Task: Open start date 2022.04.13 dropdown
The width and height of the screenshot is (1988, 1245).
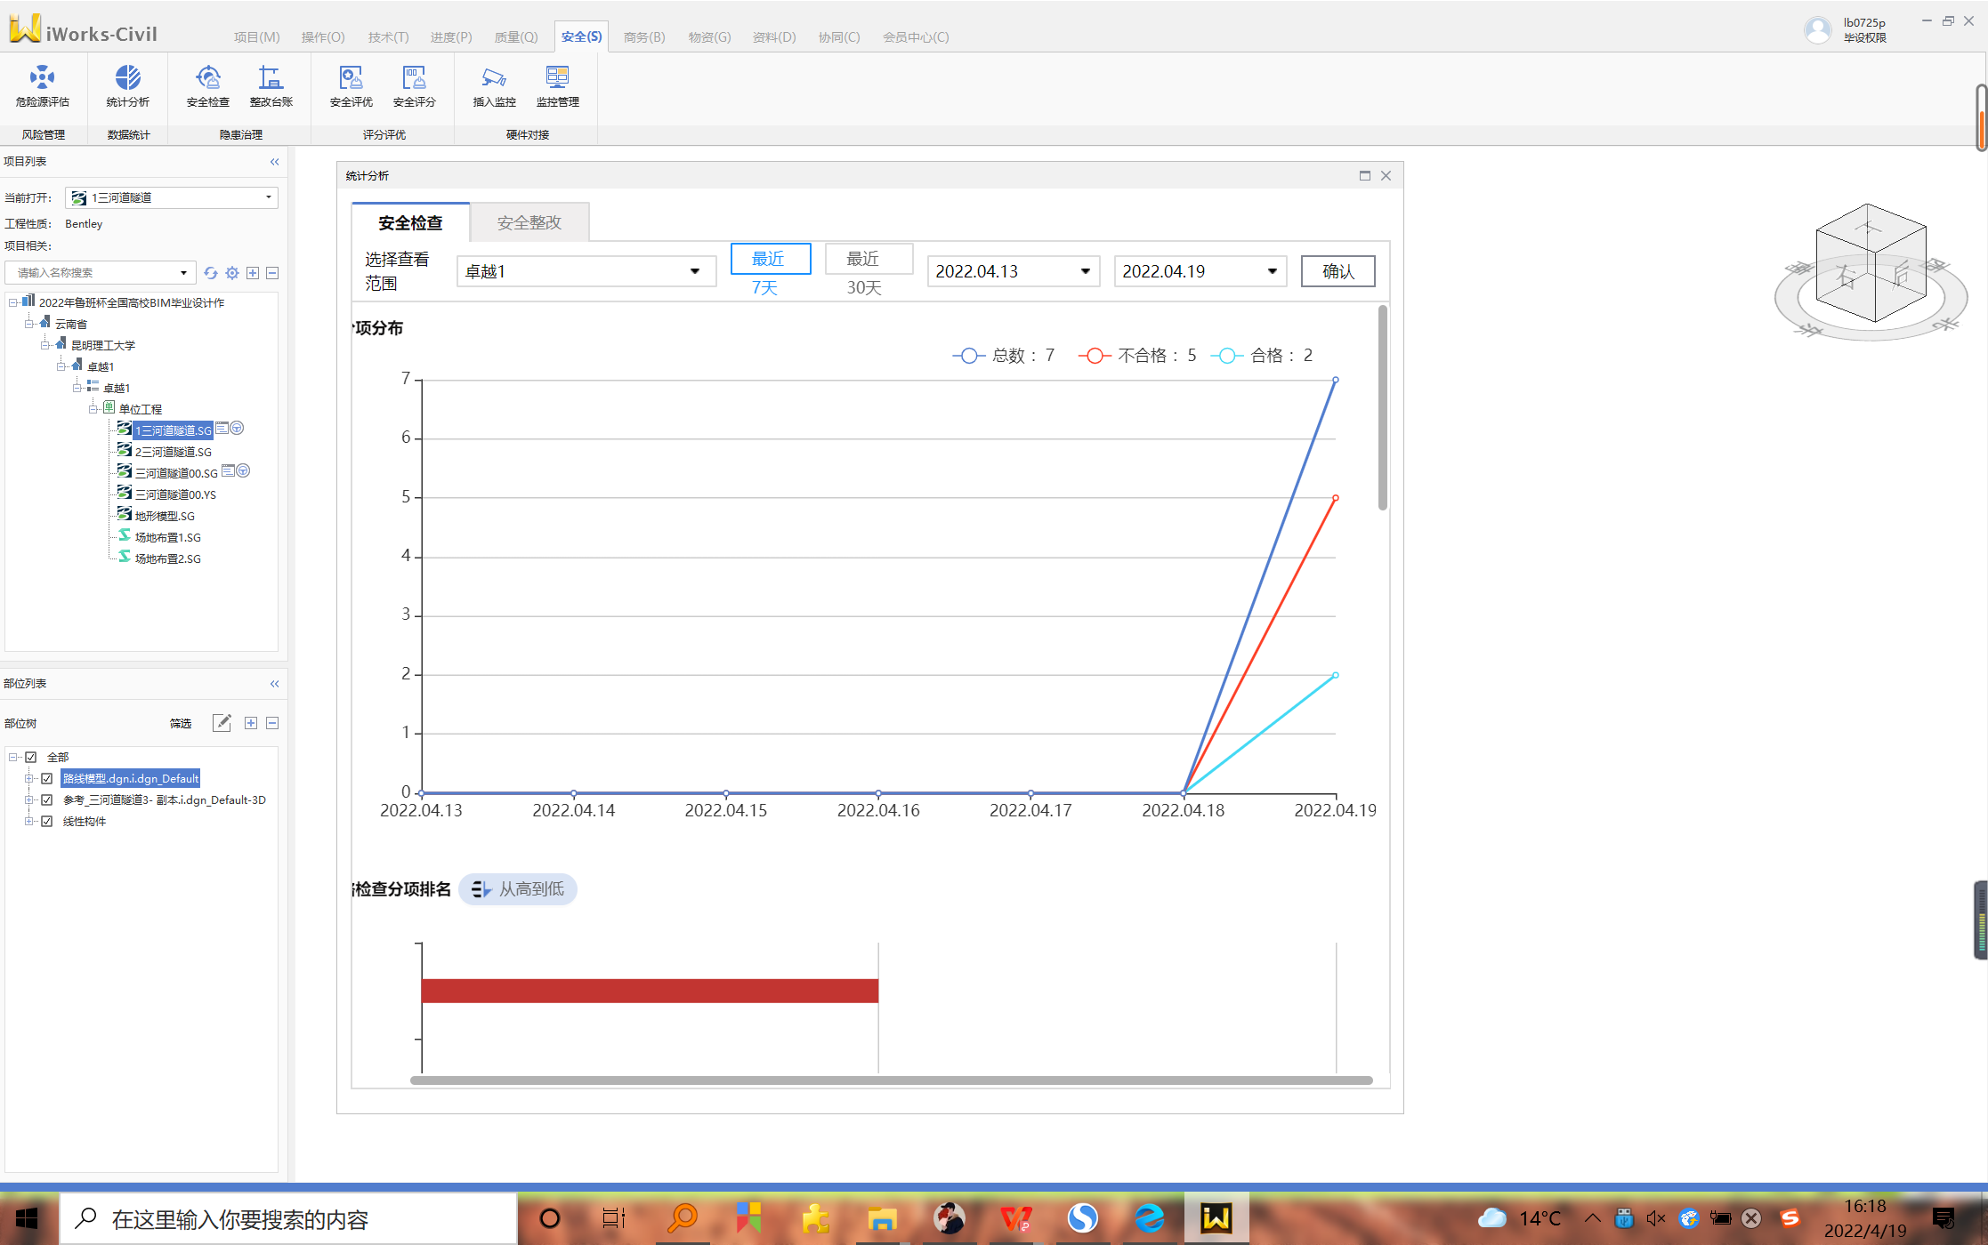Action: tap(1014, 271)
